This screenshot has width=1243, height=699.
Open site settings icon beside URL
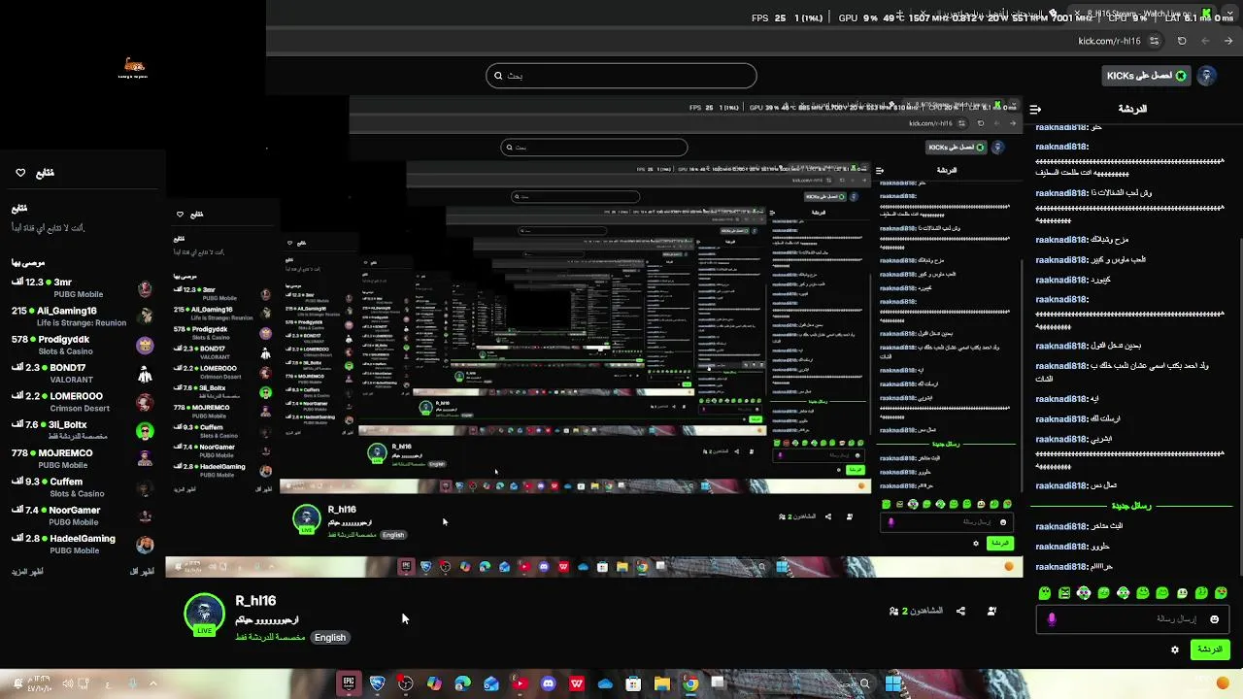click(x=1154, y=41)
